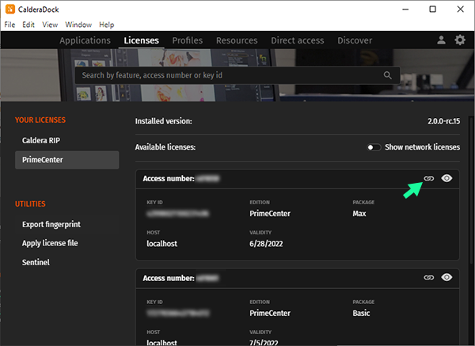Open the Window menu

tap(78, 25)
